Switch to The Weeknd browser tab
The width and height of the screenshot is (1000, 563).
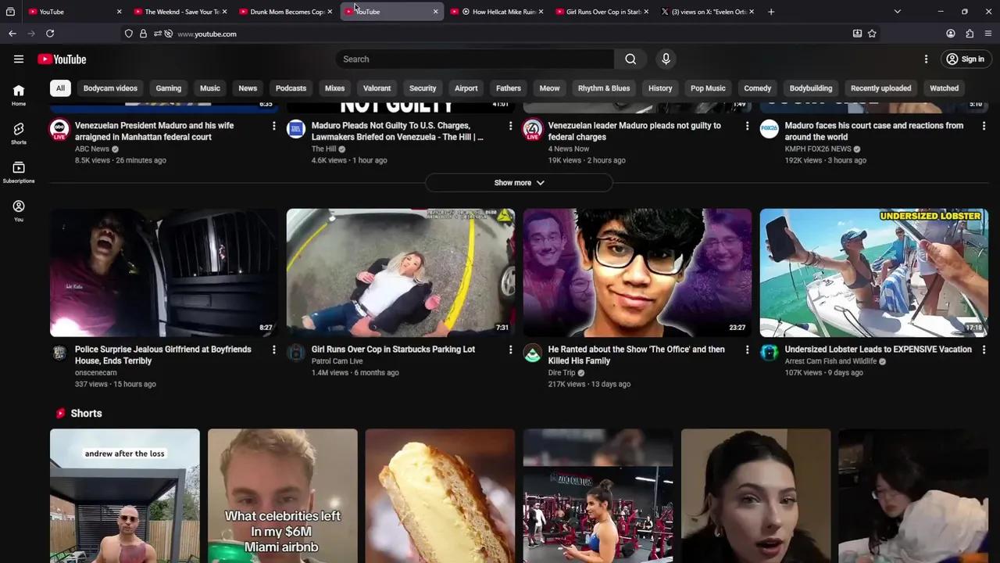(180, 11)
